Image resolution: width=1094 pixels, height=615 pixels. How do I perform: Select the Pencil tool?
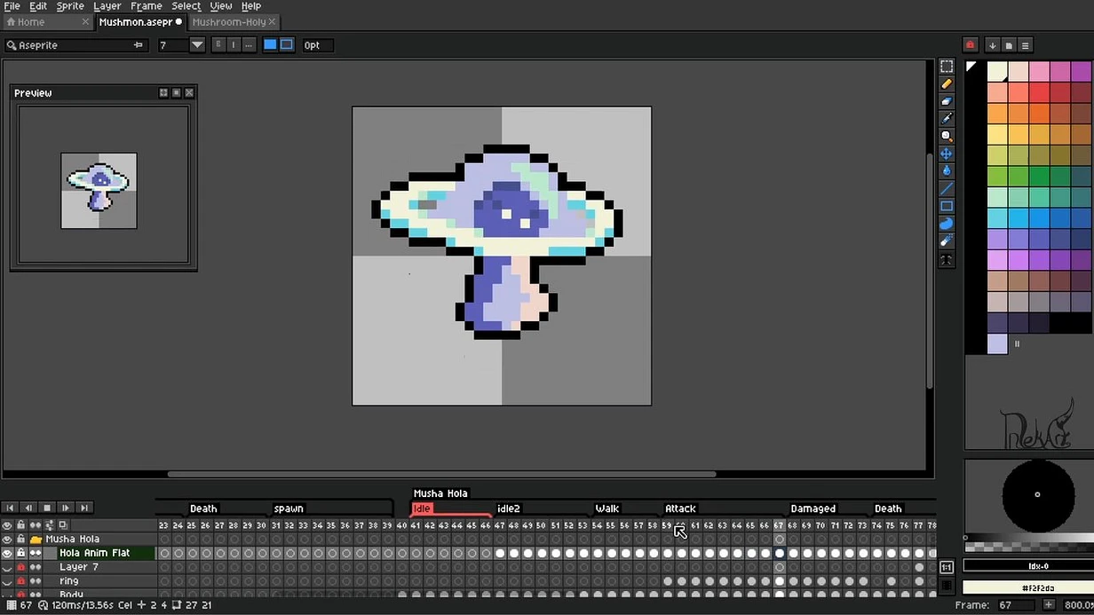tap(947, 83)
